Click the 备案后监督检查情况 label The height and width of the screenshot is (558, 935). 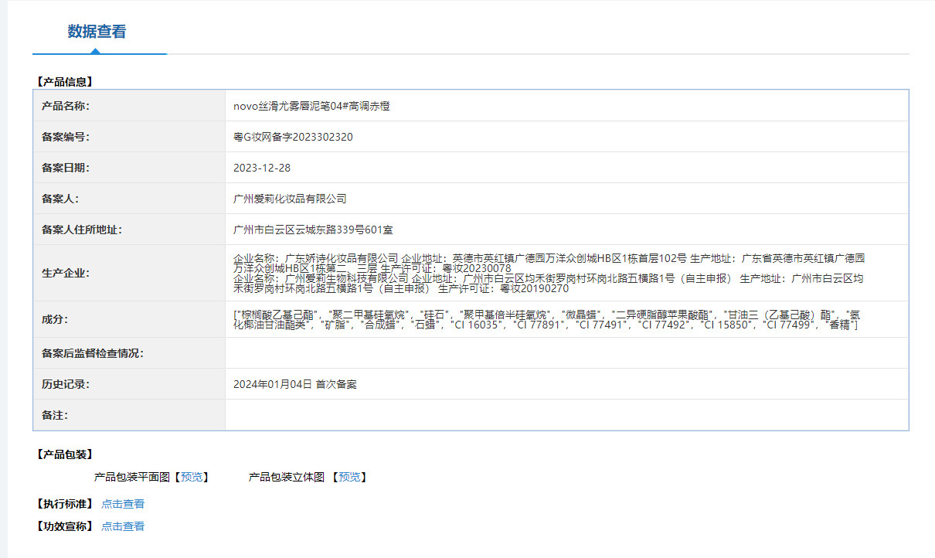93,353
